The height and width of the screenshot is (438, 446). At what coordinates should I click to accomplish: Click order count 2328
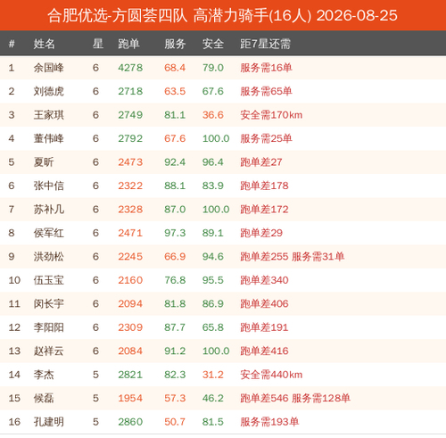click(130, 210)
